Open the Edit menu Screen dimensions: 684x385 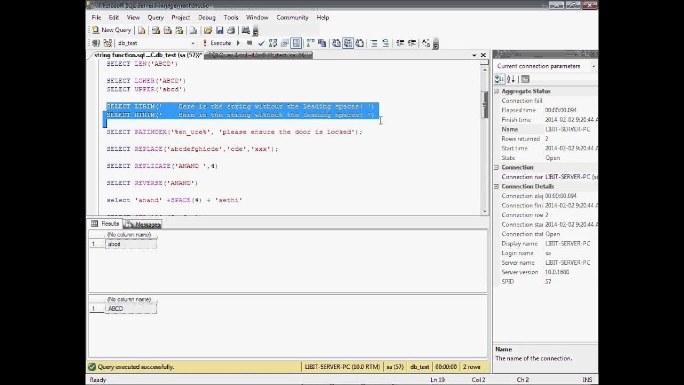click(114, 17)
